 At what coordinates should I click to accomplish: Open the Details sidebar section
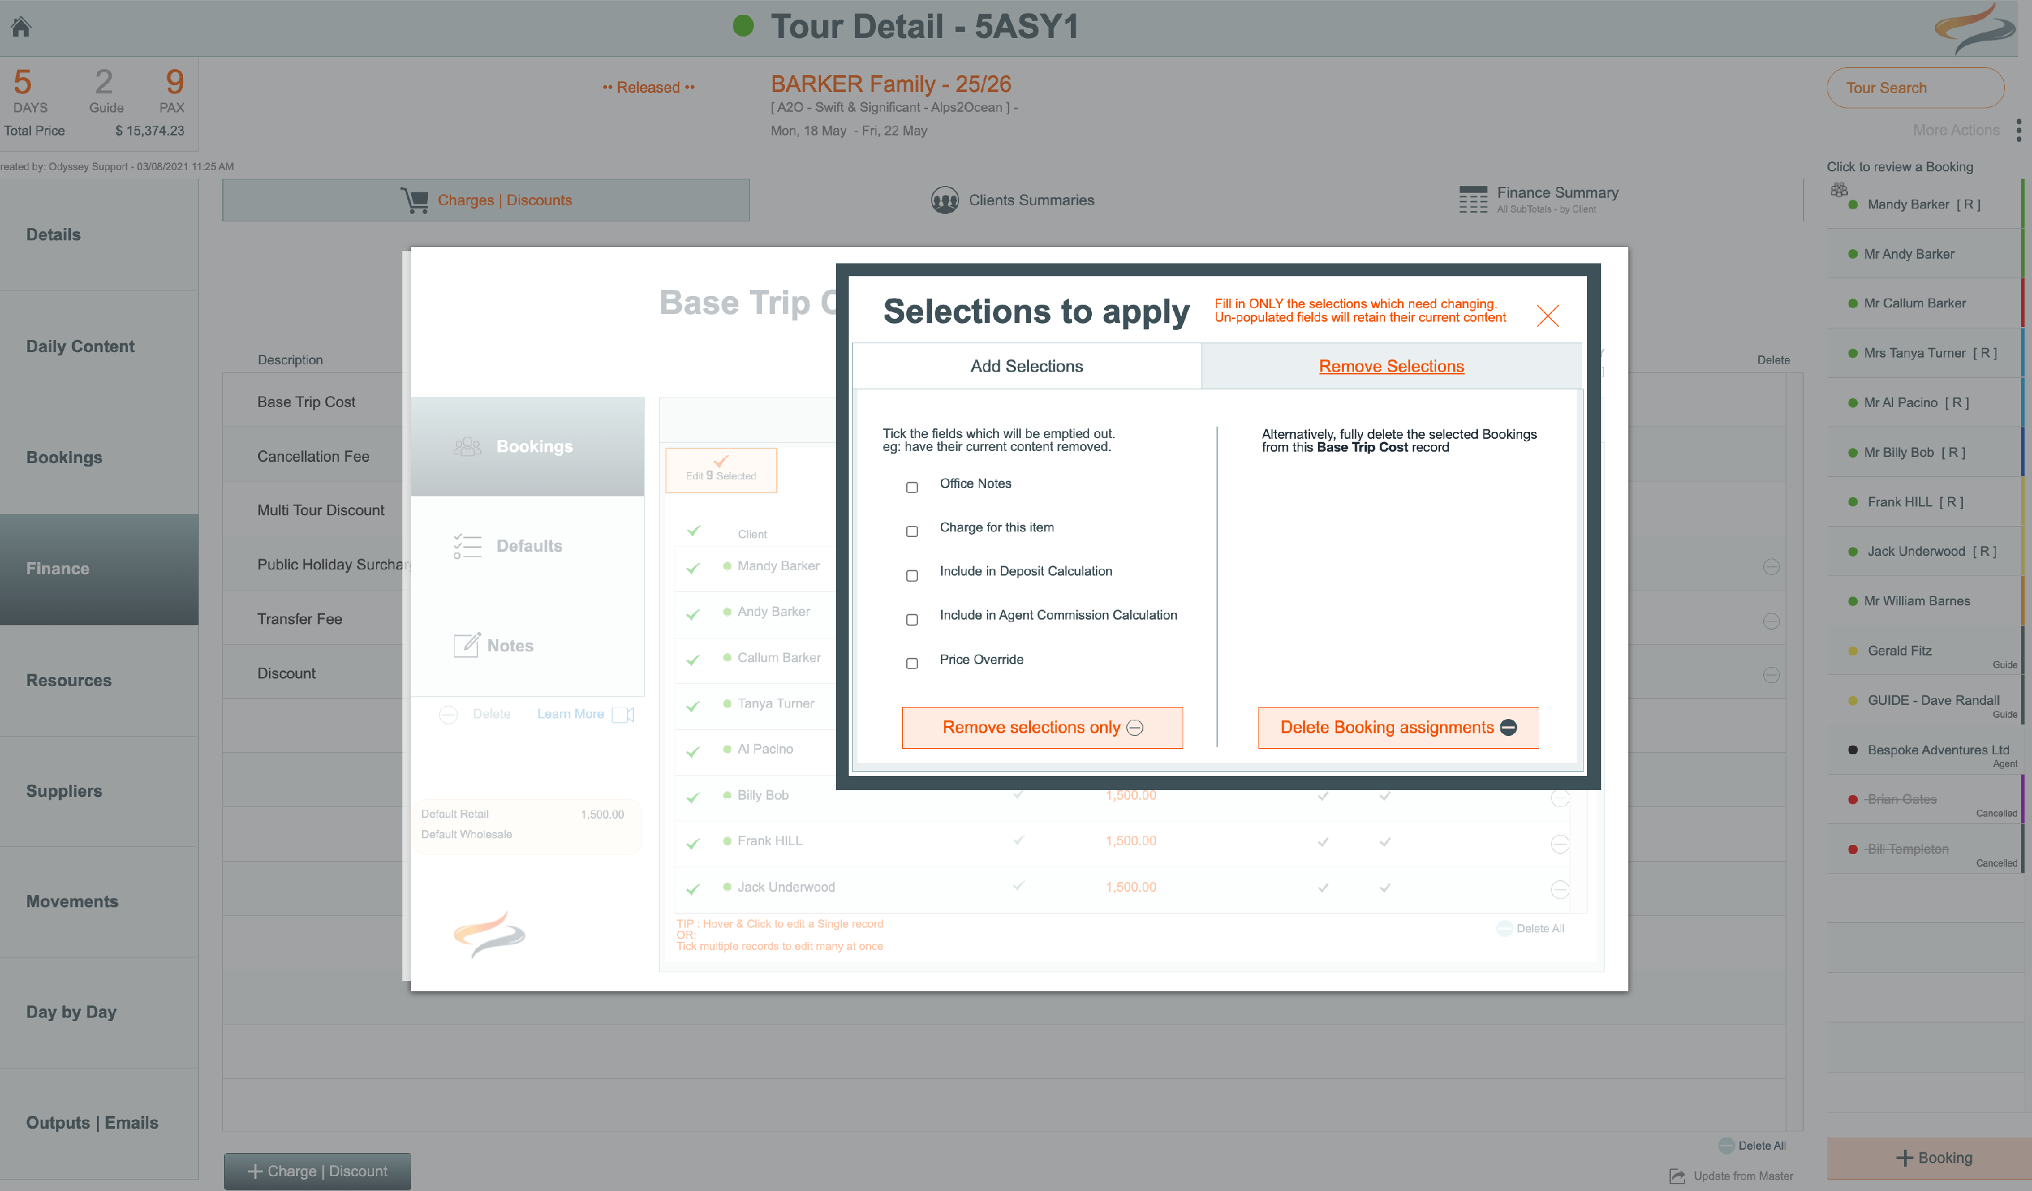pyautogui.click(x=99, y=234)
